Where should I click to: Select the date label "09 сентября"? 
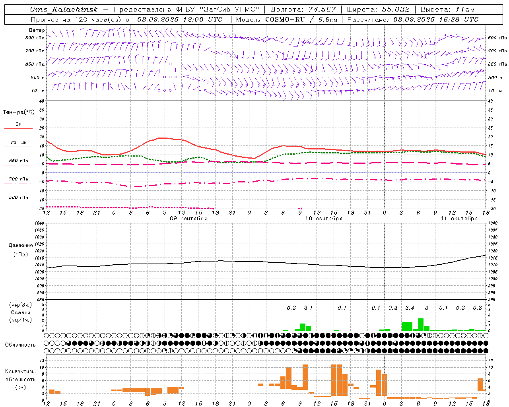point(188,219)
